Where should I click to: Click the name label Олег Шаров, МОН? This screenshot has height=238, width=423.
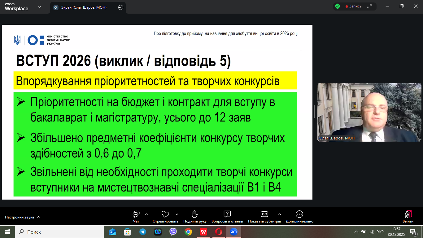click(x=337, y=138)
